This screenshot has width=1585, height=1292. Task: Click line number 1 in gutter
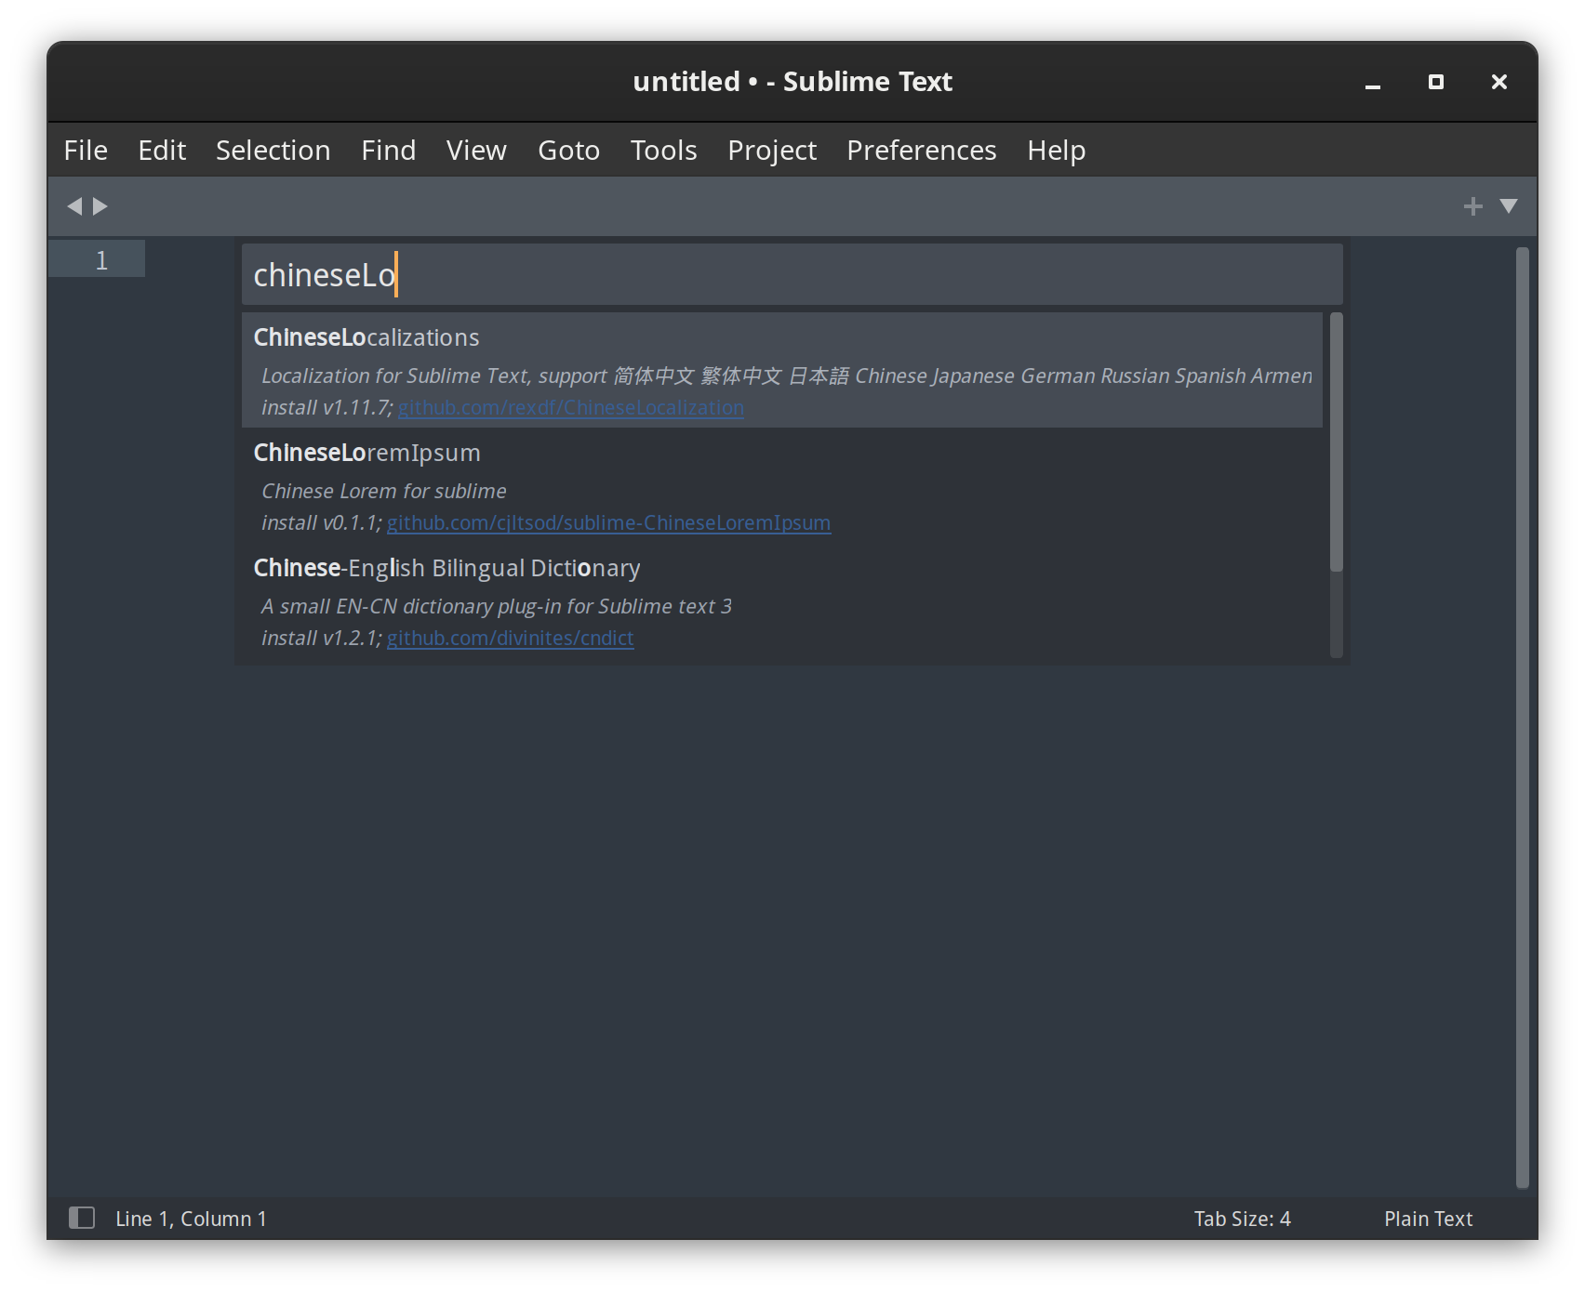(101, 260)
